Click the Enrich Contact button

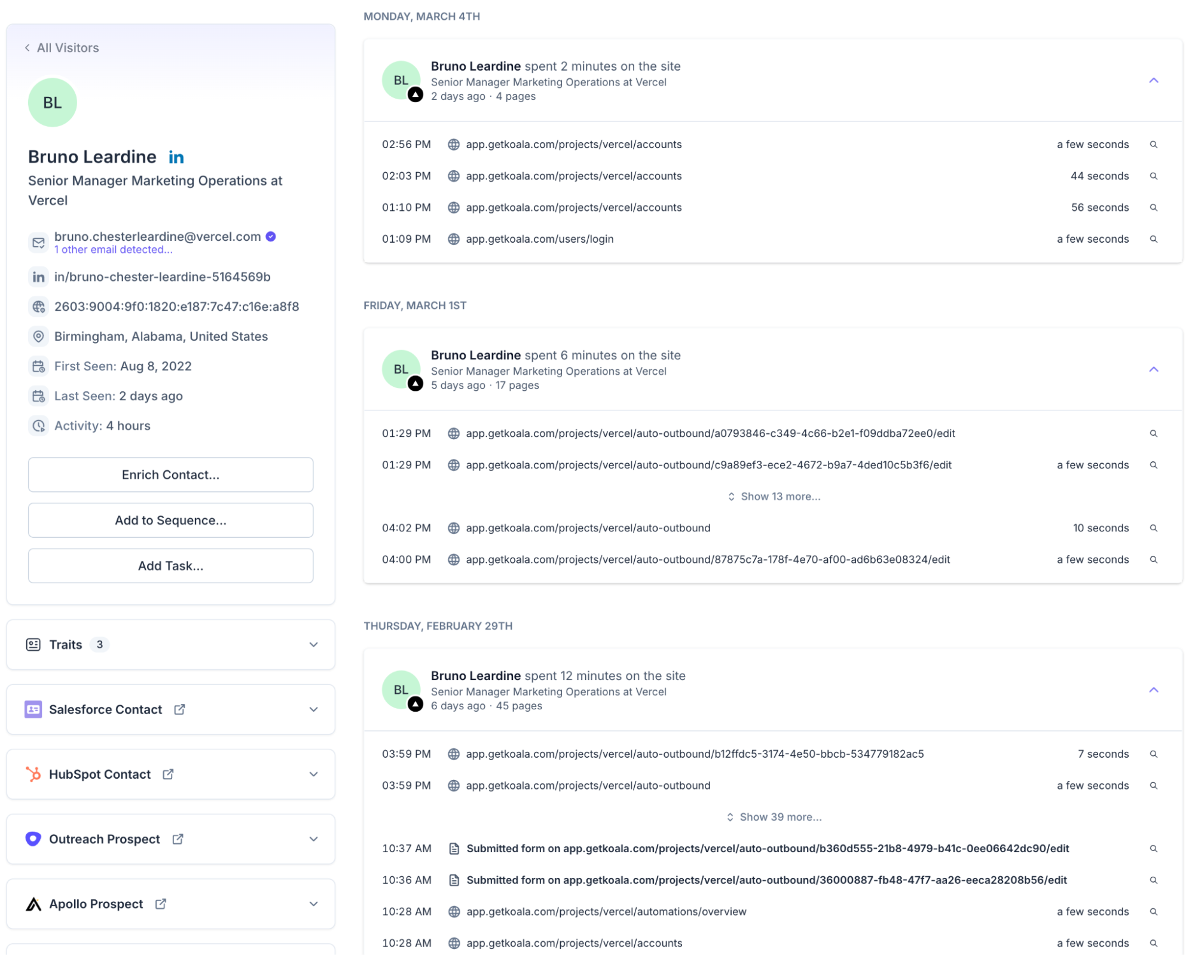pos(170,475)
